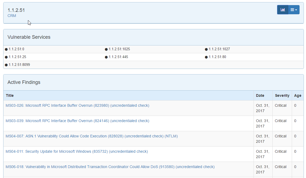
Task: Open MS04-007 ASN.1 Vulnerability finding
Action: point(92,136)
